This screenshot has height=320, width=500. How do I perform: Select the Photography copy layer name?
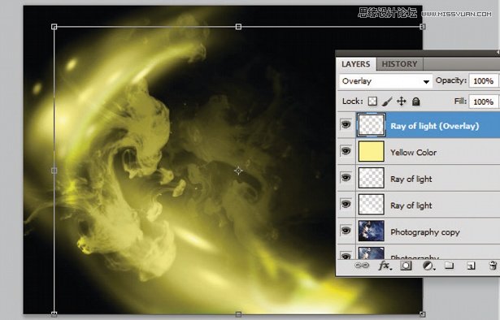coord(425,232)
